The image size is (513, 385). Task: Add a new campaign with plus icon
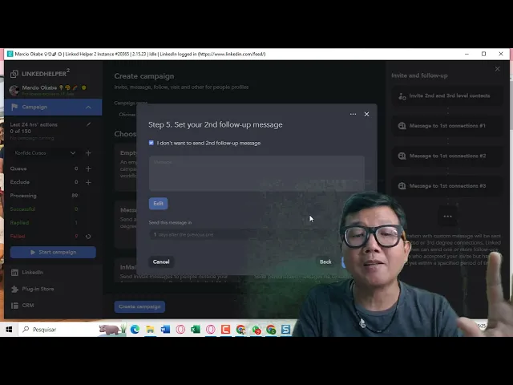point(88,153)
